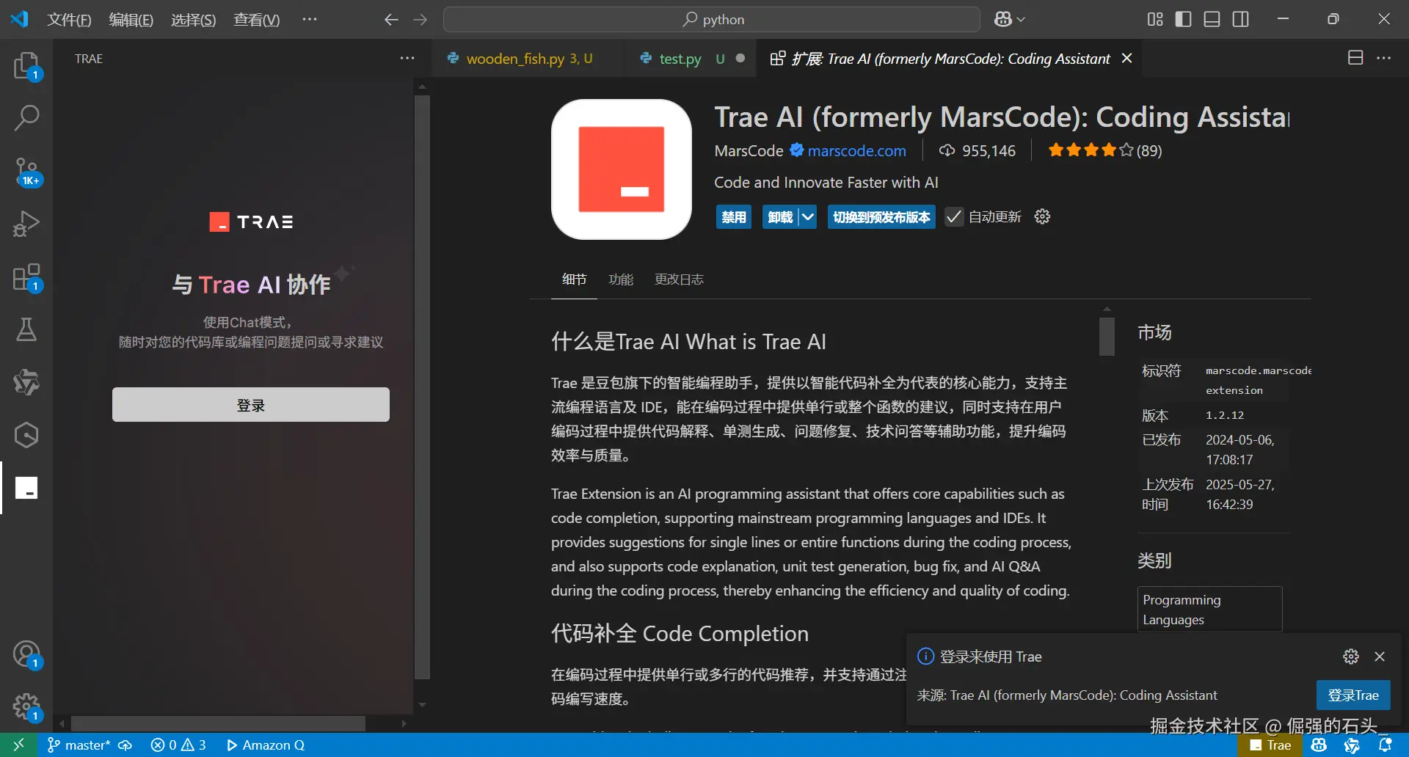Image resolution: width=1409 pixels, height=757 pixels.
Task: Open the hexagon extension view in the activity bar
Action: pyautogui.click(x=26, y=435)
